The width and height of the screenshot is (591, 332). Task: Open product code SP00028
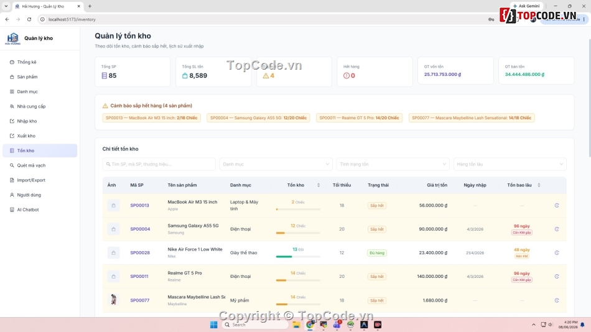point(140,253)
